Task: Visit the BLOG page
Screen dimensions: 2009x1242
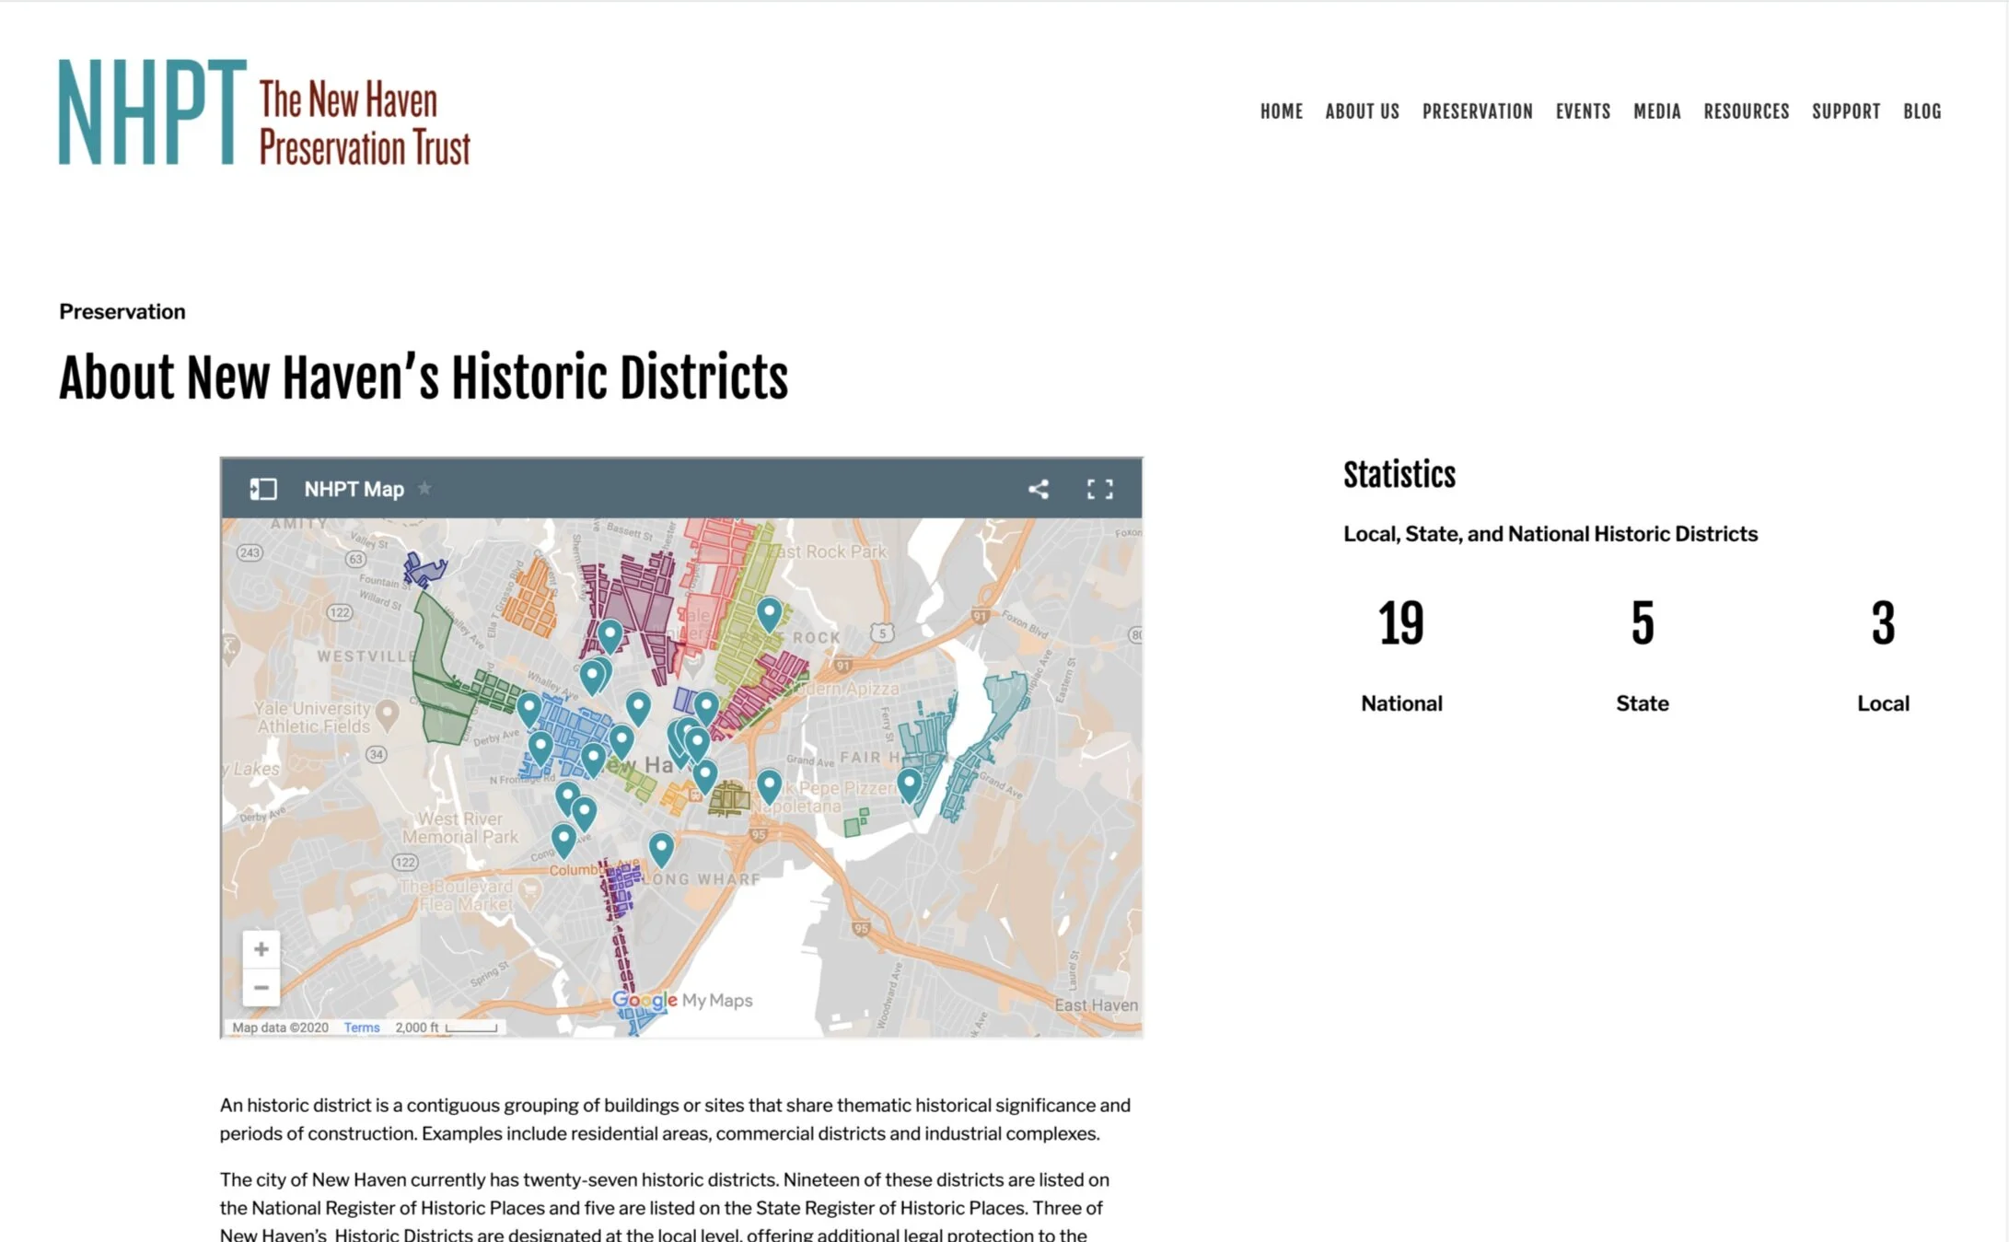Action: (1922, 111)
